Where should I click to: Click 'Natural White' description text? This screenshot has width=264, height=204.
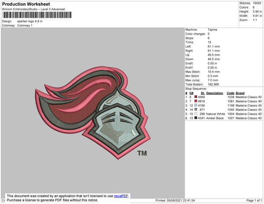(x=216, y=114)
